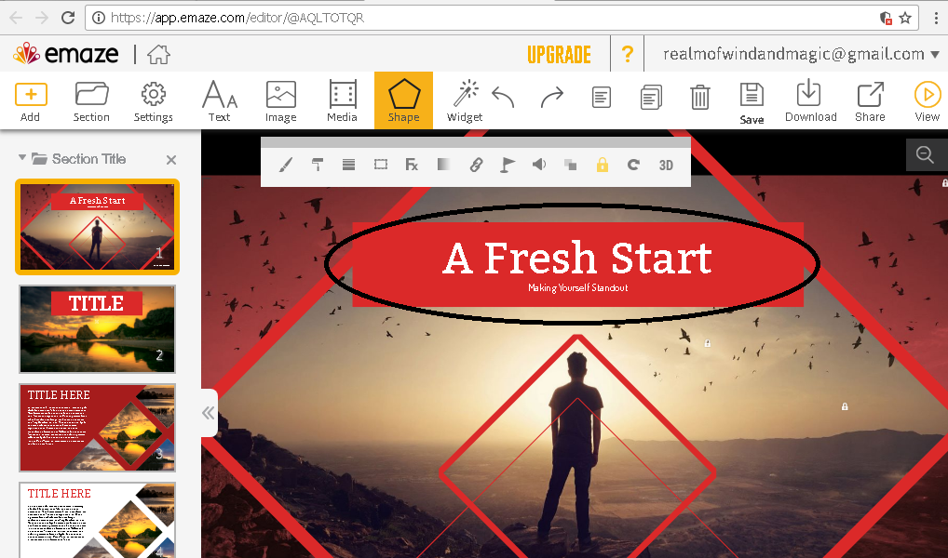Viewport: 948px width, 558px height.
Task: Zoom out with magnifier icon
Action: pyautogui.click(x=925, y=154)
